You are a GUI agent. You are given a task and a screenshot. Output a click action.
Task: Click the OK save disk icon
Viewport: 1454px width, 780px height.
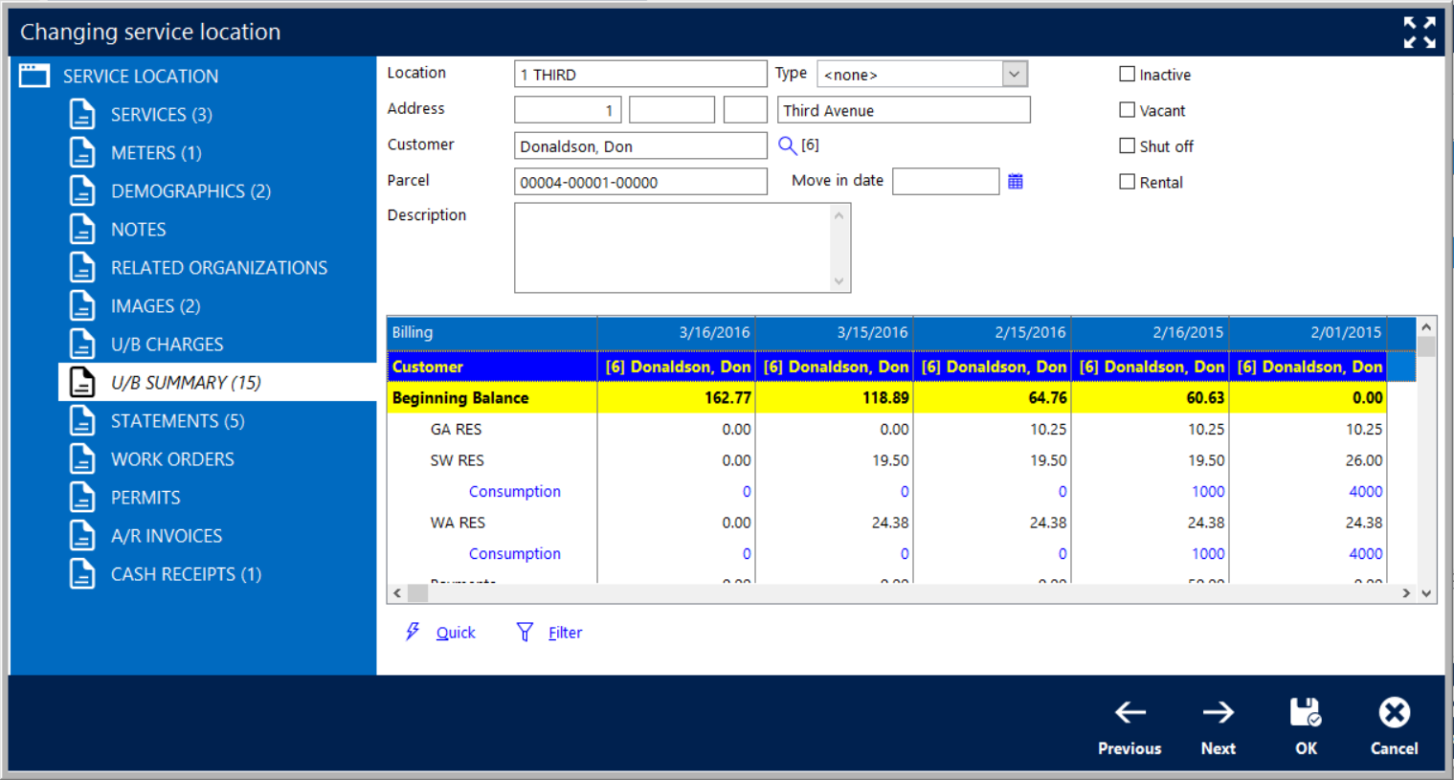pyautogui.click(x=1306, y=713)
